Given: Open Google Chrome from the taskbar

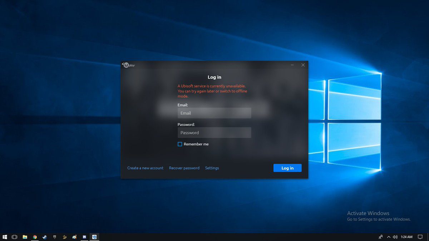Looking at the screenshot, I should (x=35, y=237).
